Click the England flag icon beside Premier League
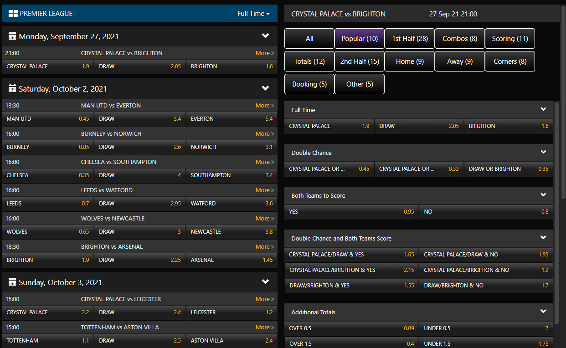 (x=13, y=14)
